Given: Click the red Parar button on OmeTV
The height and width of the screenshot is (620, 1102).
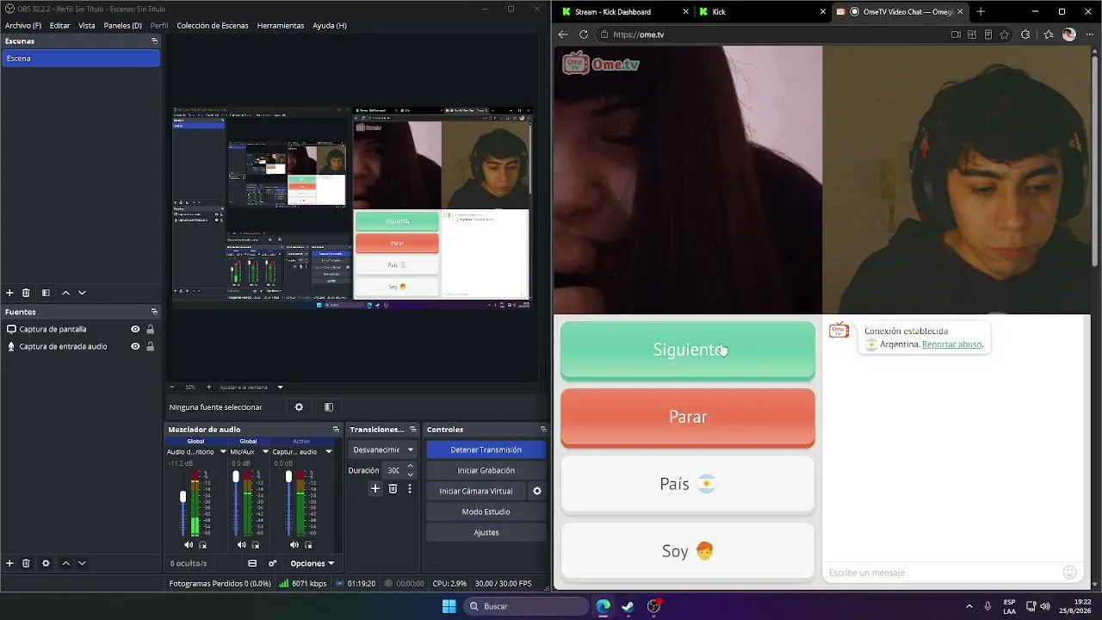Looking at the screenshot, I should click(x=688, y=418).
